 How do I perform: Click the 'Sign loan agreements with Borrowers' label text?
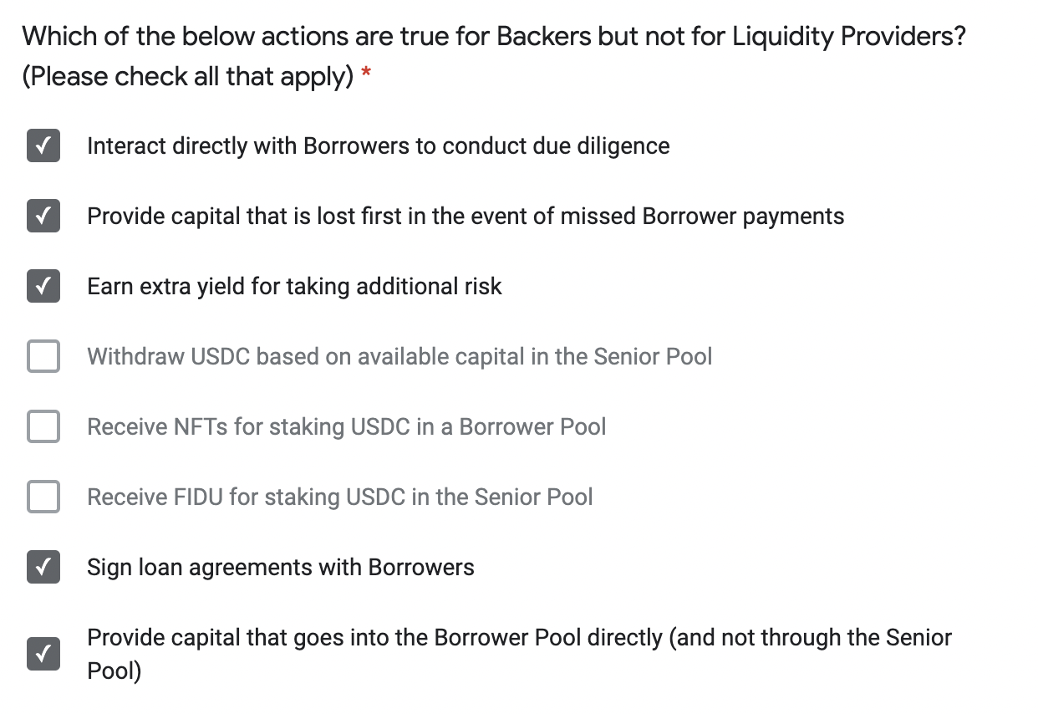281,568
